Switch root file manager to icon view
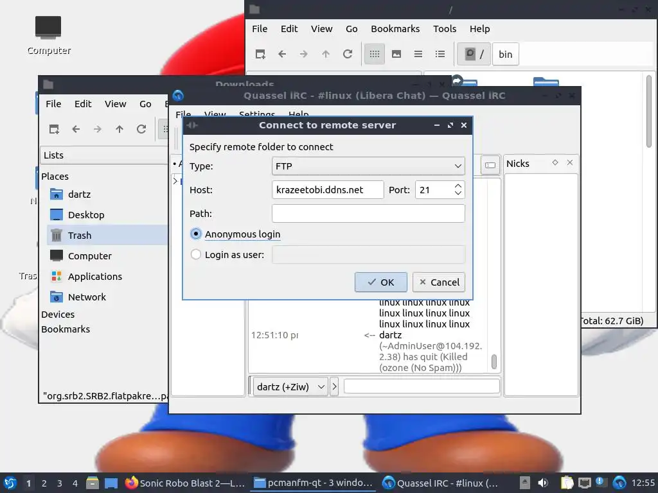Viewport: 658px width, 493px height. (375, 54)
